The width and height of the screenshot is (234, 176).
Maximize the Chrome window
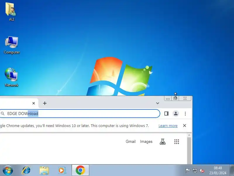click(175, 99)
